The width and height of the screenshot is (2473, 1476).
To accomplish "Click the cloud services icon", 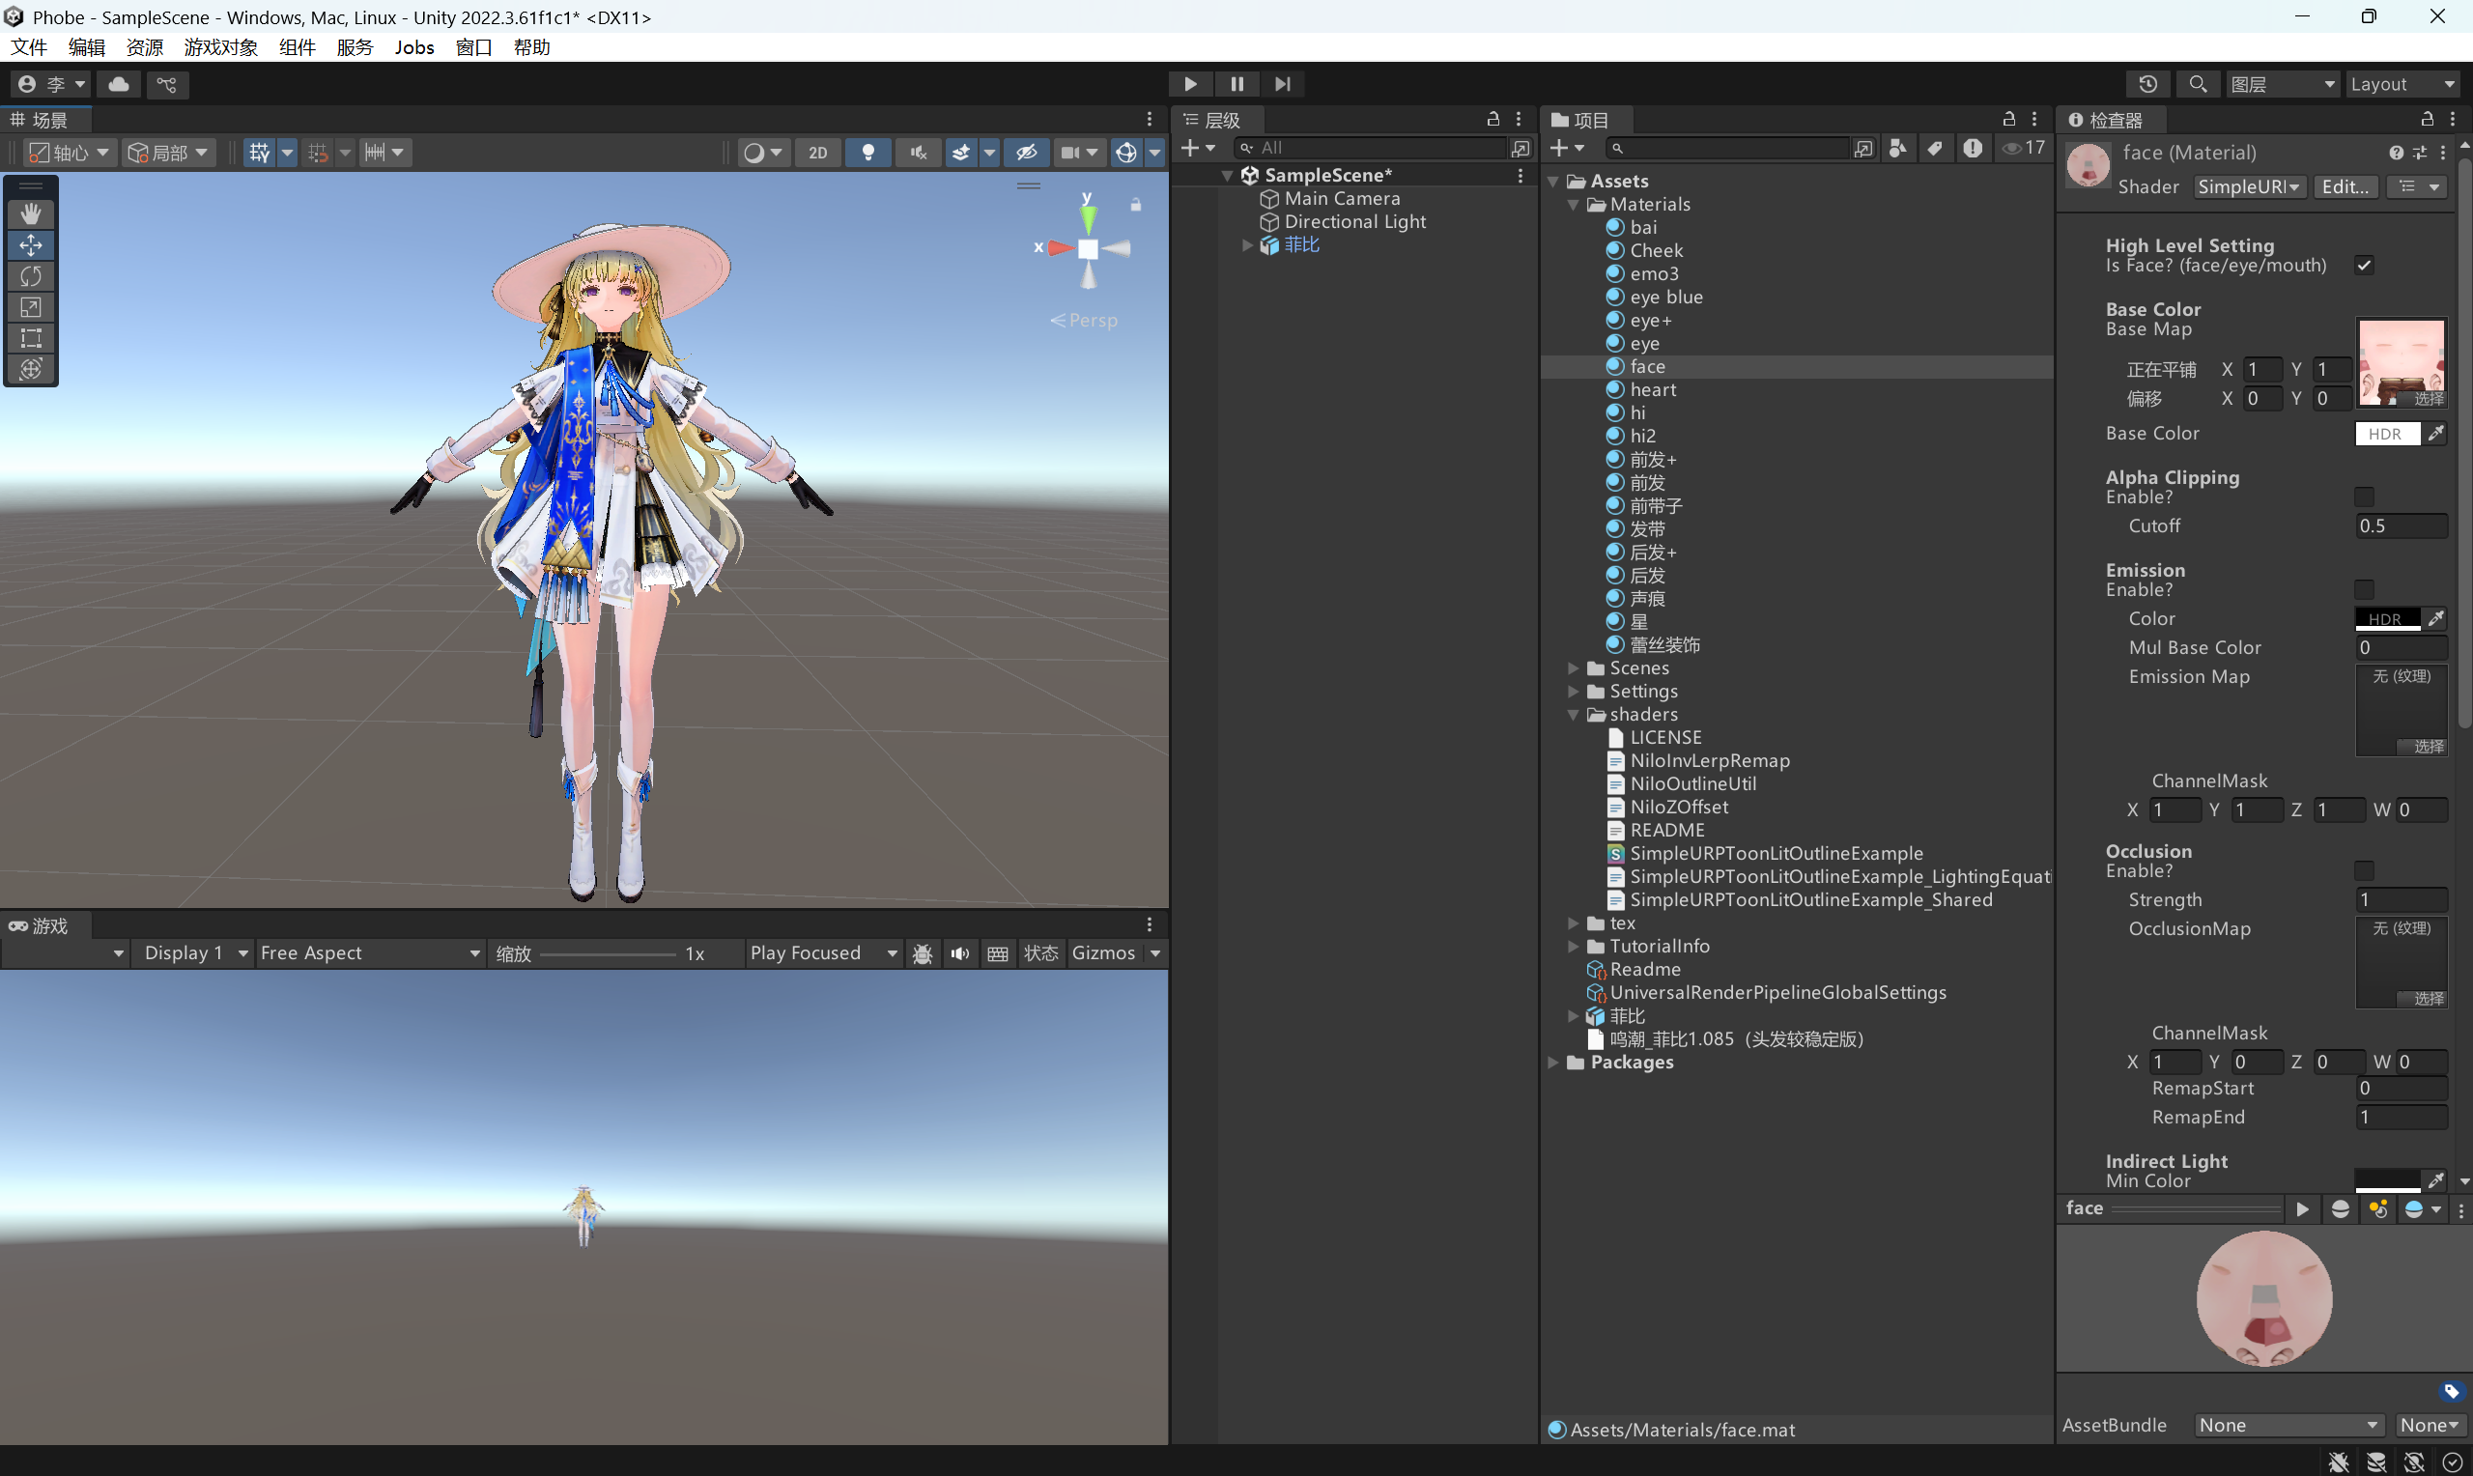I will point(118,85).
